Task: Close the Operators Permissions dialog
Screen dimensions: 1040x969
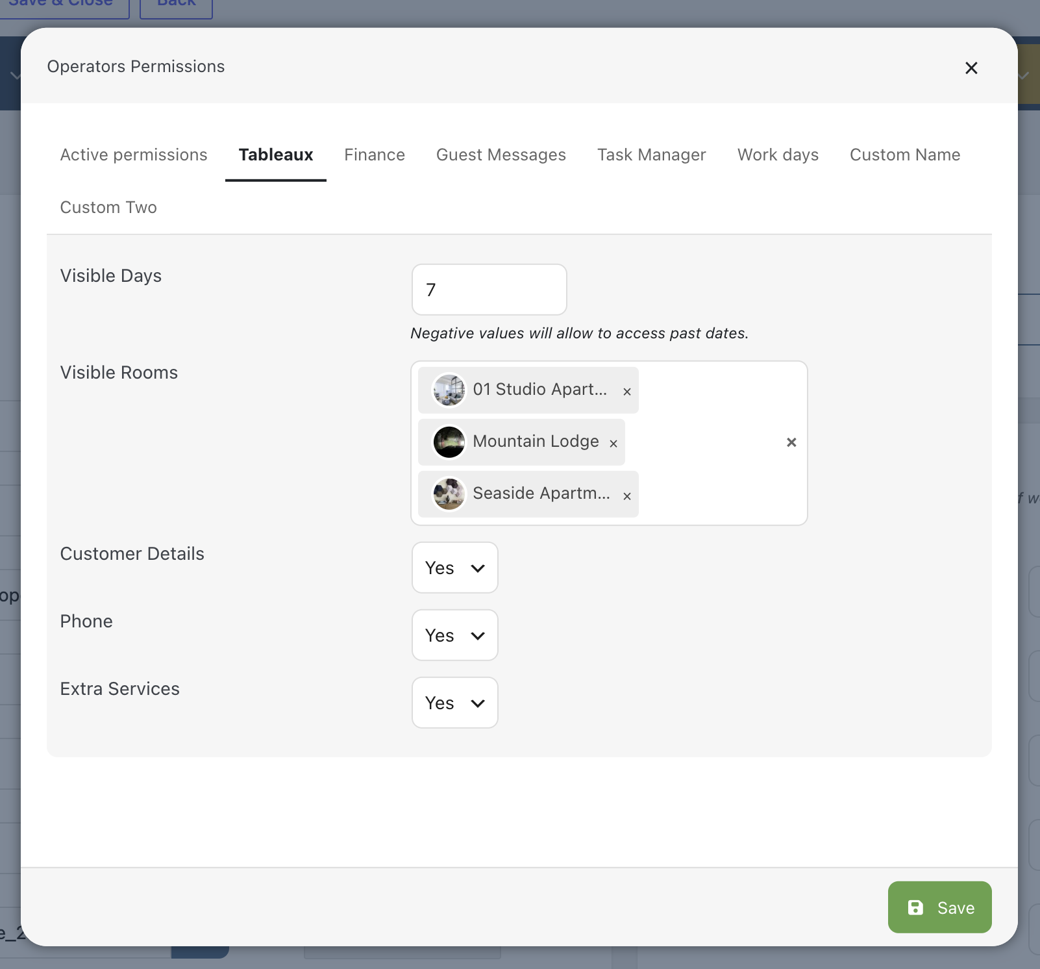Action: coord(971,68)
